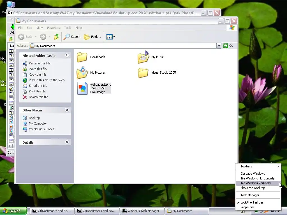This screenshot has height=215, width=287.
Task: Click the green Go button
Action: pyautogui.click(x=228, y=46)
